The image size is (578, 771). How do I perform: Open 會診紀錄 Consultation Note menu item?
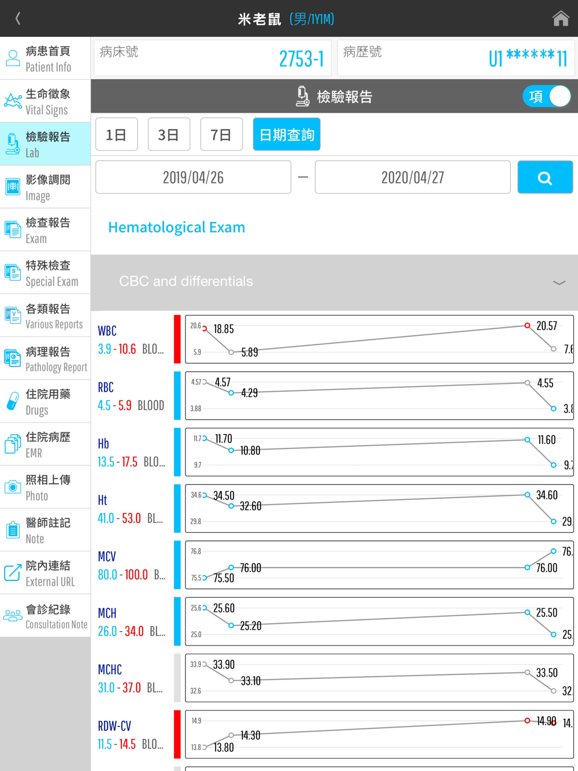pos(45,616)
